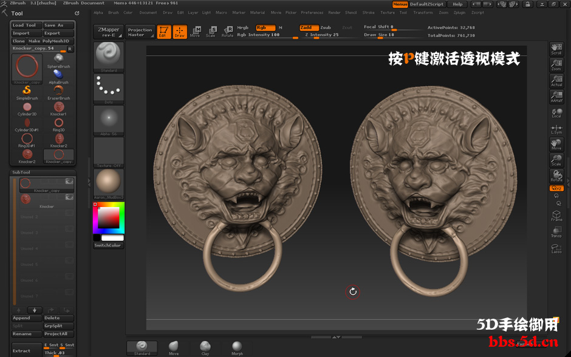
Task: Click the ProjectAll button
Action: pos(58,334)
